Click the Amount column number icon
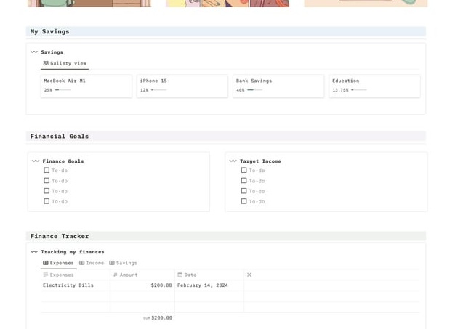This screenshot has width=455, height=329. coord(115,275)
